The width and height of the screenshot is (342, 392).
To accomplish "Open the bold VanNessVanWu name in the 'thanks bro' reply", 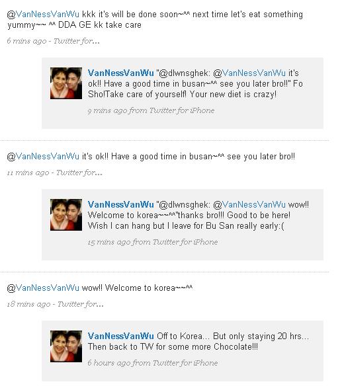I will coord(120,204).
